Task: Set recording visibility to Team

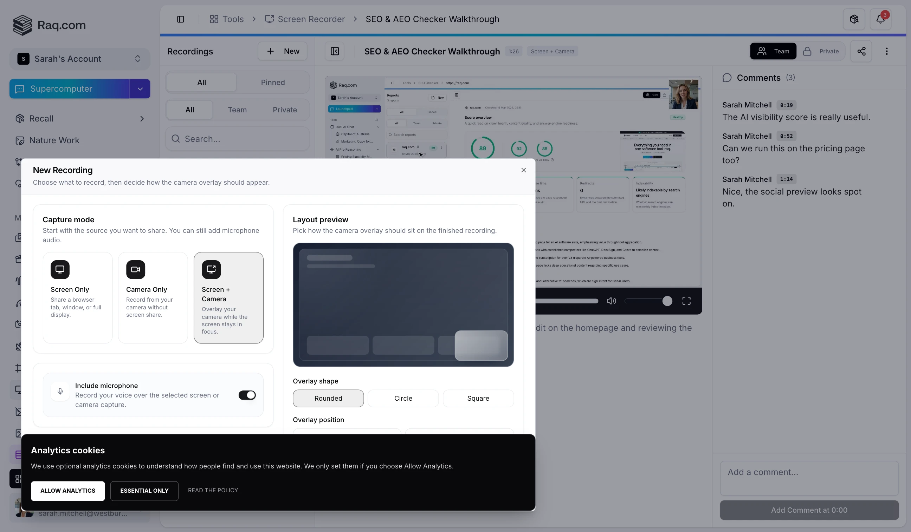Action: [773, 51]
